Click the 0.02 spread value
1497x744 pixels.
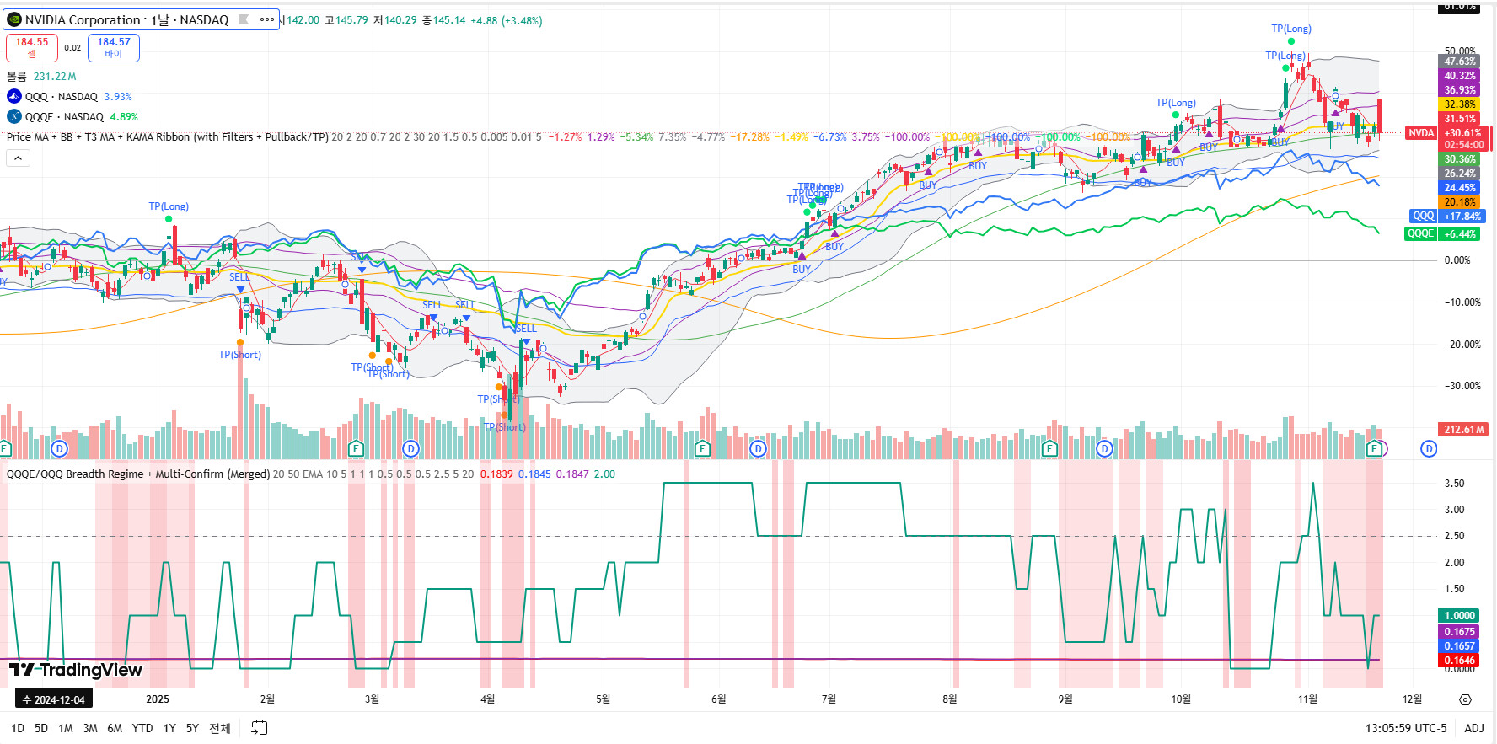point(72,48)
